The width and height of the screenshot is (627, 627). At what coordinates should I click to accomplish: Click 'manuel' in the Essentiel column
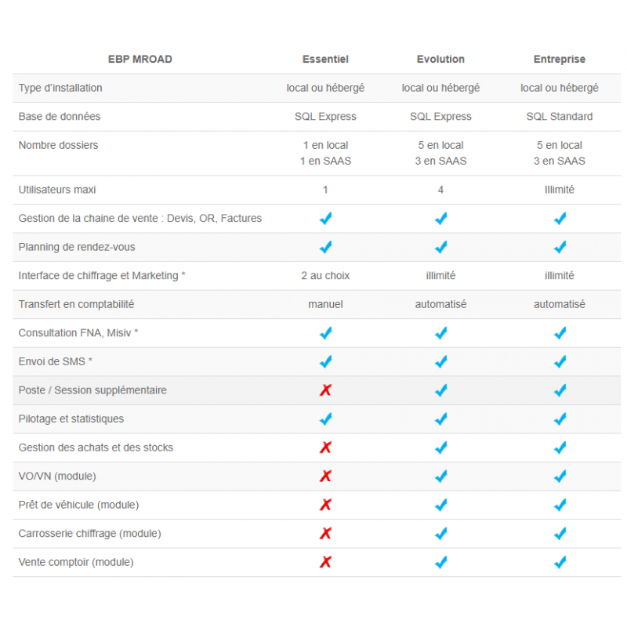pyautogui.click(x=325, y=304)
